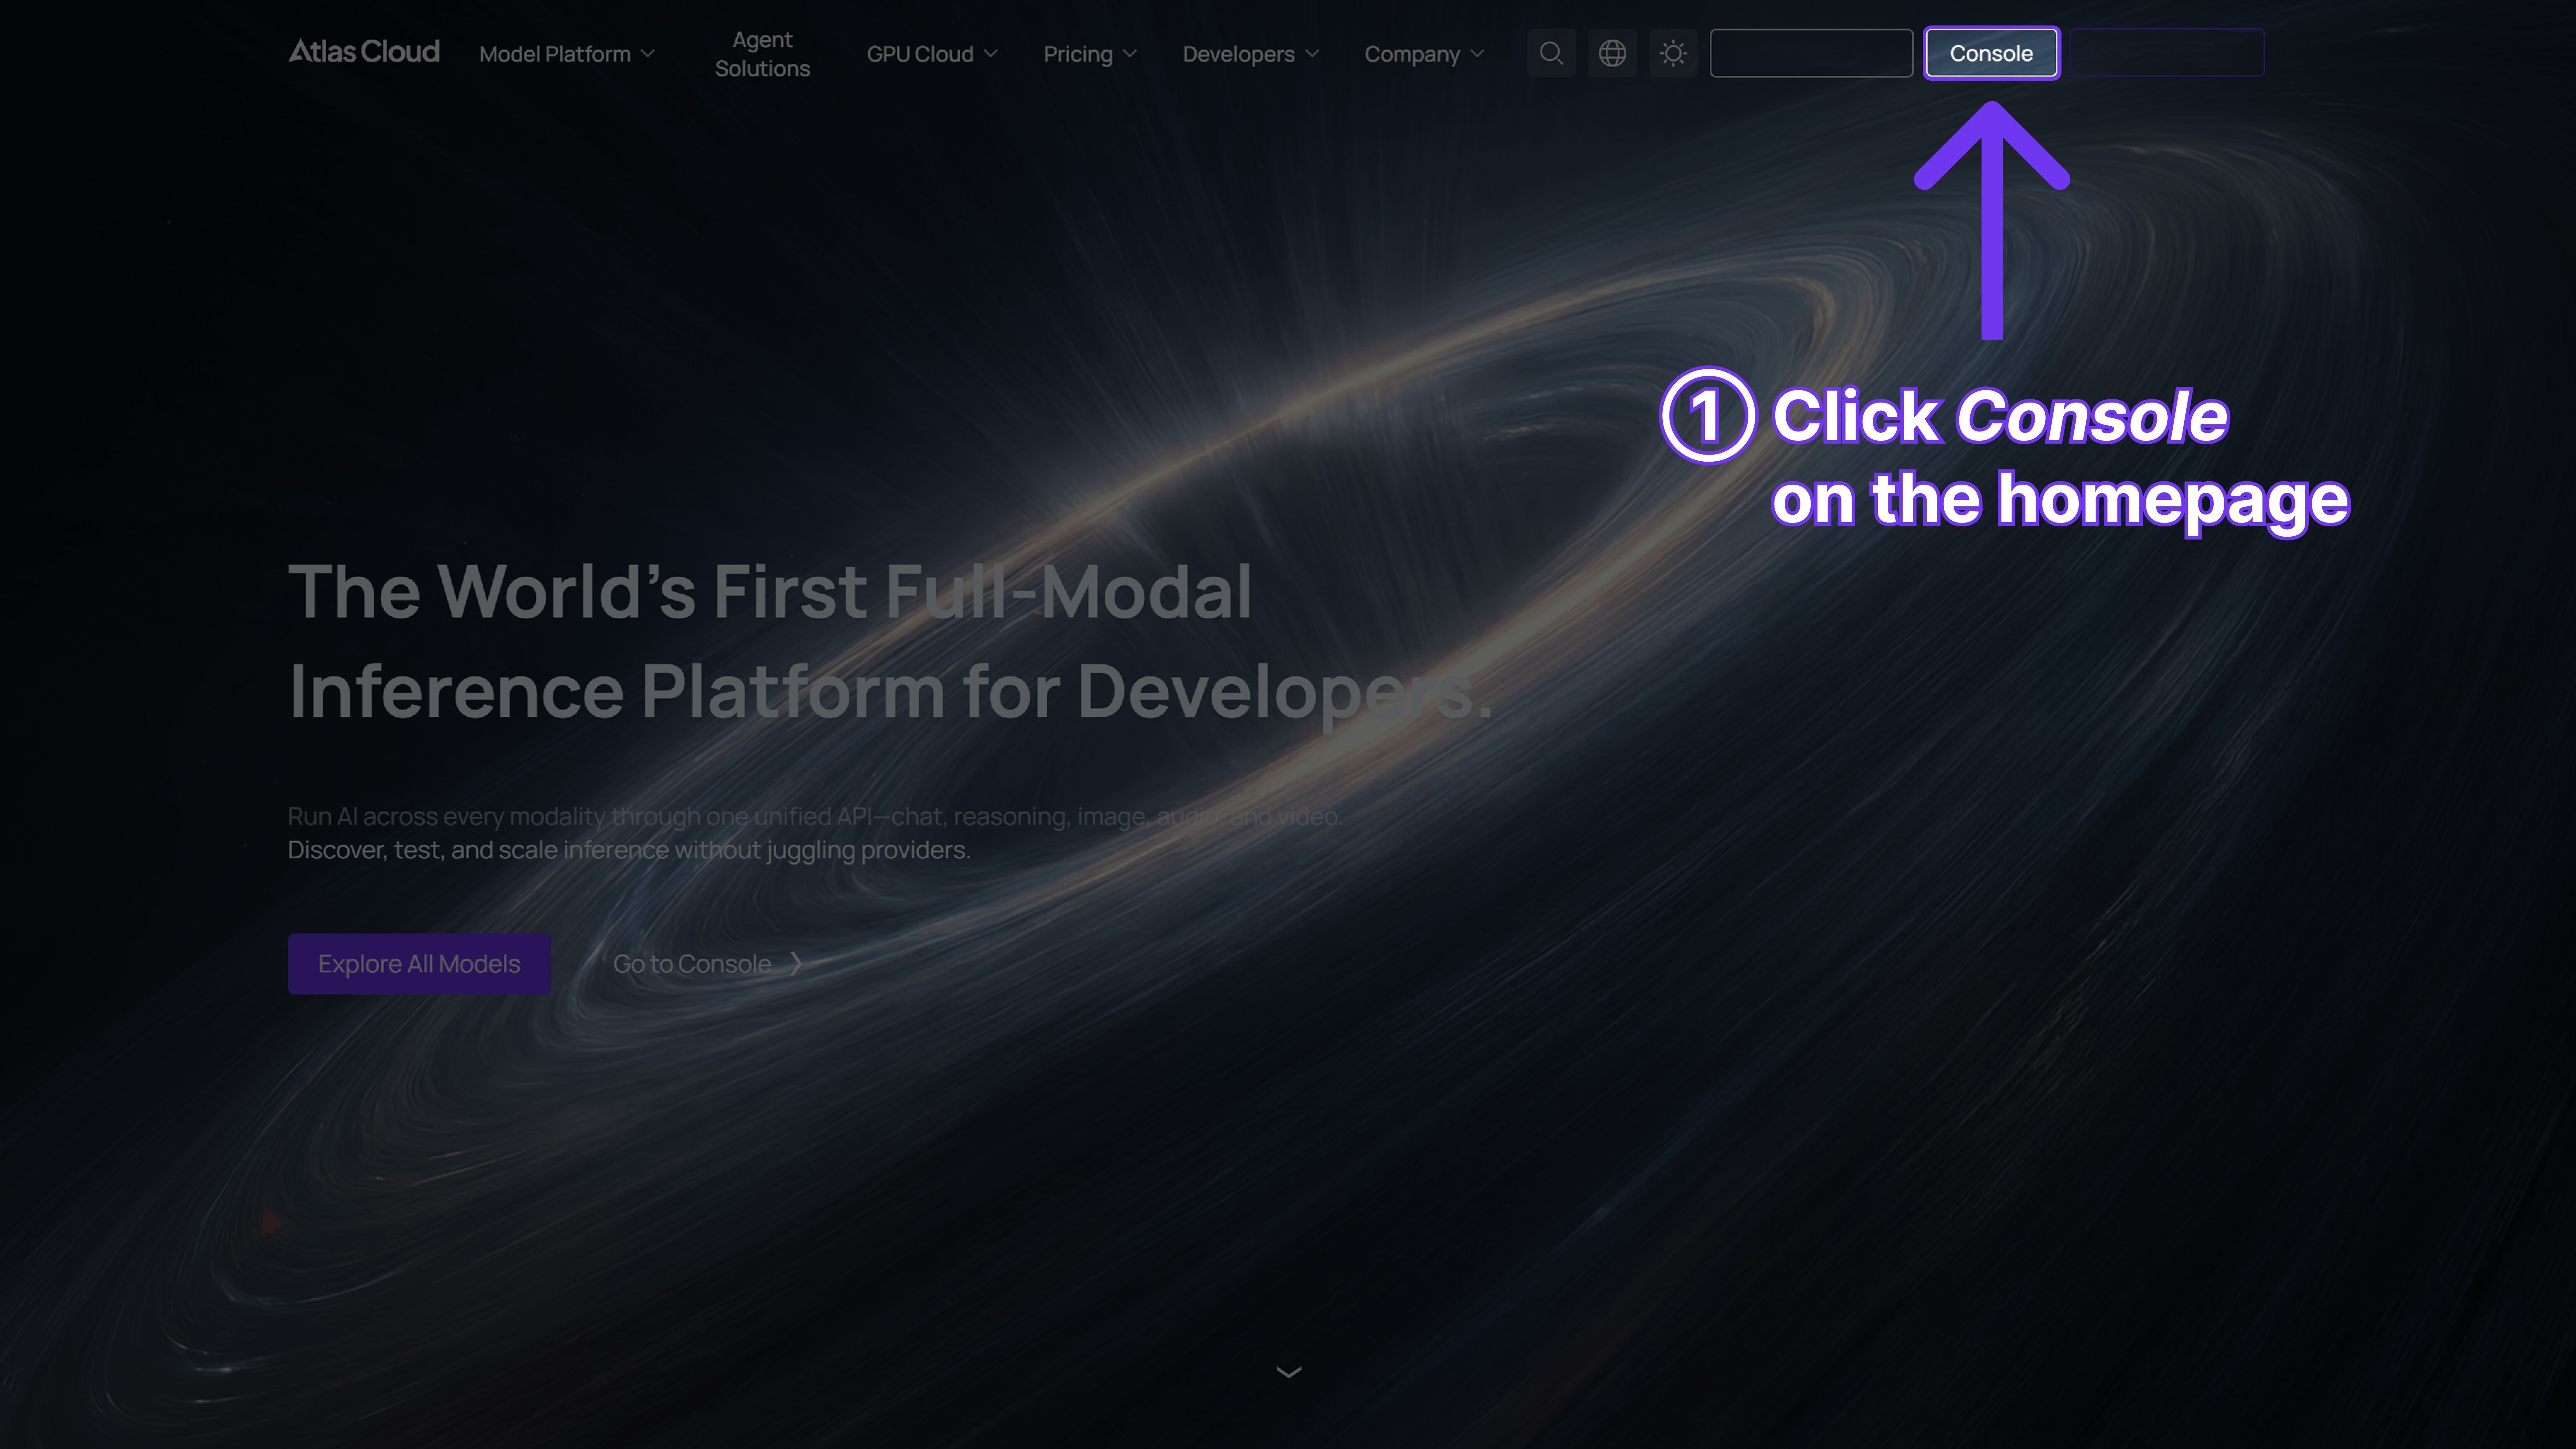Open the search icon in the navbar
The image size is (2576, 1449).
point(1551,53)
